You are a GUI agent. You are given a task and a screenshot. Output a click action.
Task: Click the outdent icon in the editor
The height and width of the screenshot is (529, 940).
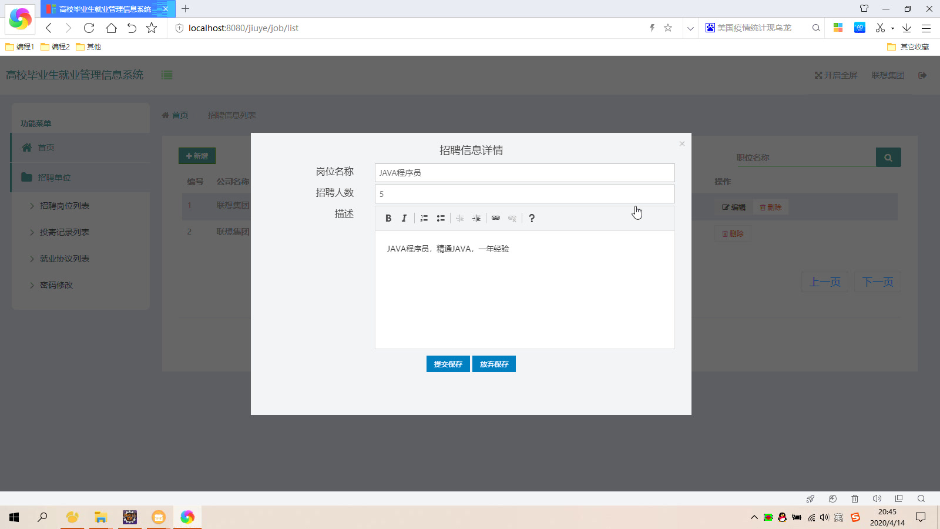[460, 218]
